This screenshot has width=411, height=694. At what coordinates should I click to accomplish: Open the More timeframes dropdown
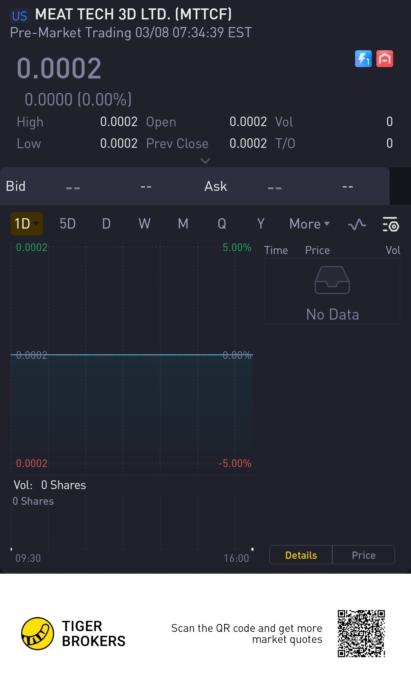[x=309, y=224]
